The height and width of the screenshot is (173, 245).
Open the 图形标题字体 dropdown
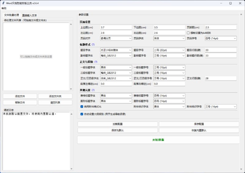(116, 101)
